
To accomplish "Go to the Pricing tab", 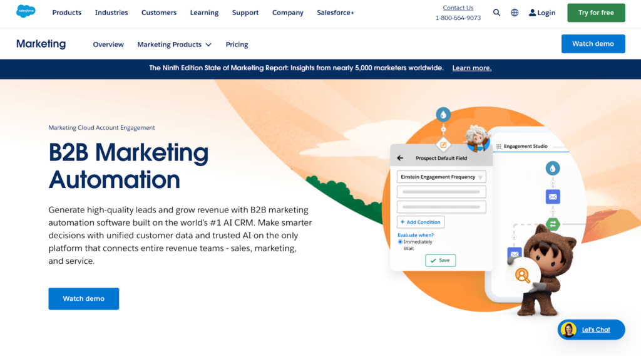I will (237, 45).
